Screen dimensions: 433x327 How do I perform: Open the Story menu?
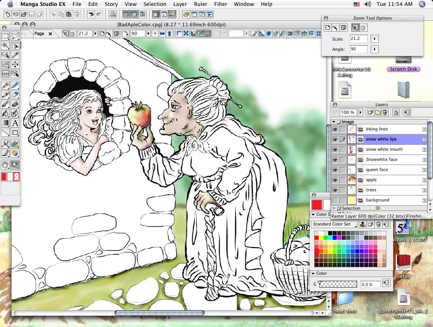[x=111, y=4]
